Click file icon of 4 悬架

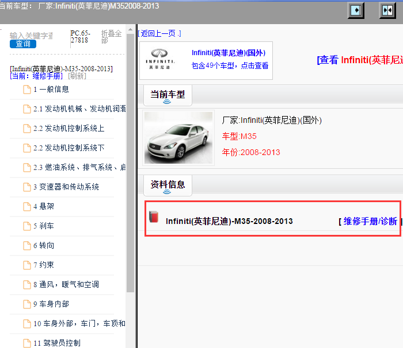point(27,206)
